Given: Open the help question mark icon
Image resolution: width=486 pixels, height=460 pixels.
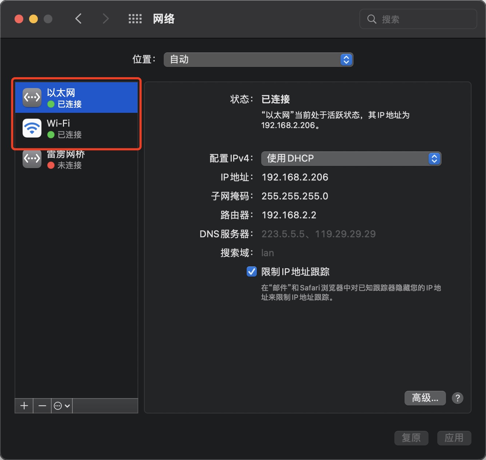Looking at the screenshot, I should click(x=457, y=398).
